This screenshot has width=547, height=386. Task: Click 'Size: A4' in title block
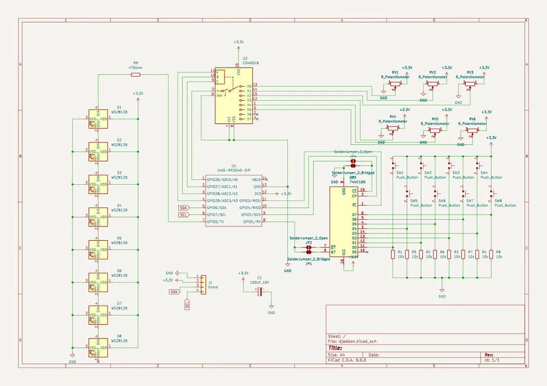pos(336,355)
